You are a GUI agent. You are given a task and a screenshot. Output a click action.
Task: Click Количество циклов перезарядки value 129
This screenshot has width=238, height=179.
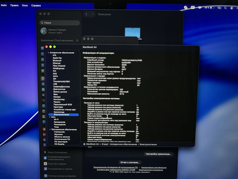(121, 89)
